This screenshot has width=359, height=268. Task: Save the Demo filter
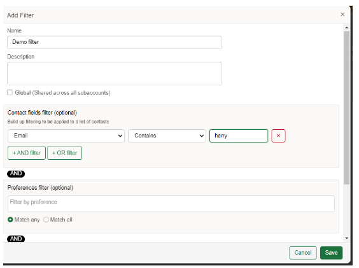331,253
